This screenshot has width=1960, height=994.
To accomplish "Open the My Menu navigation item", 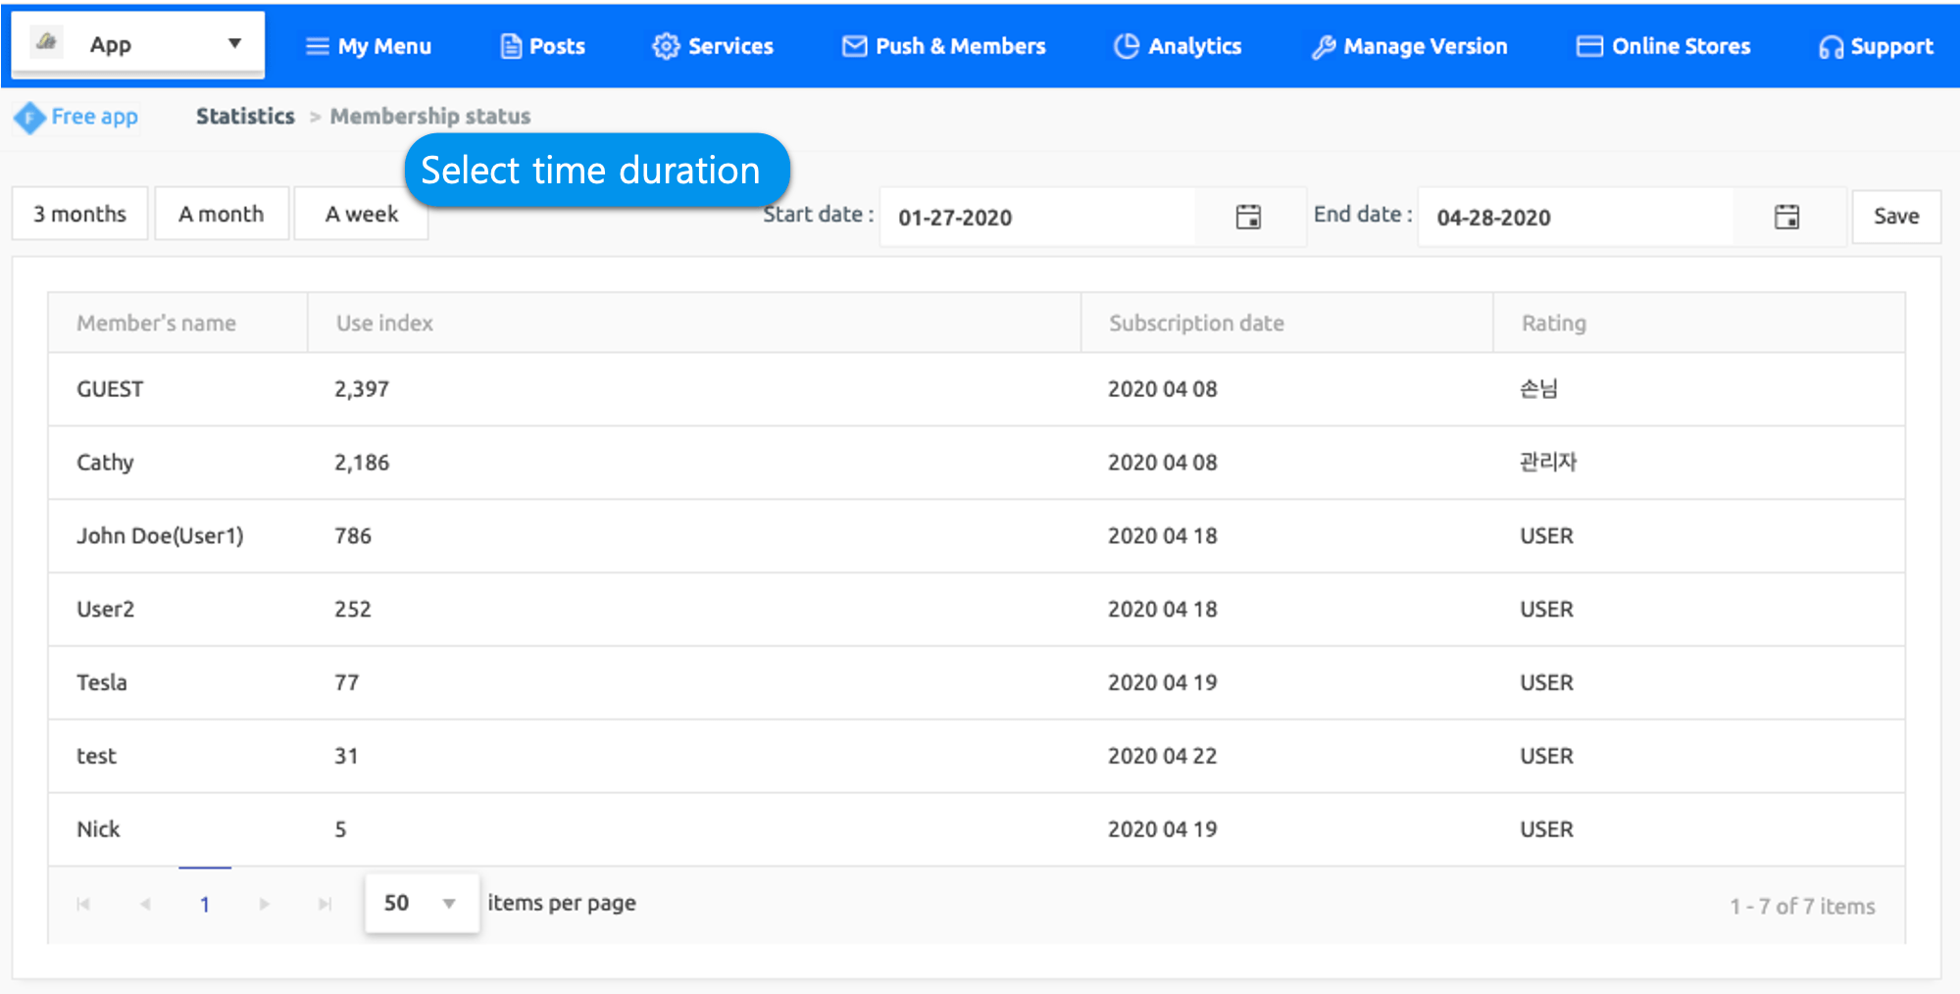I will (369, 46).
